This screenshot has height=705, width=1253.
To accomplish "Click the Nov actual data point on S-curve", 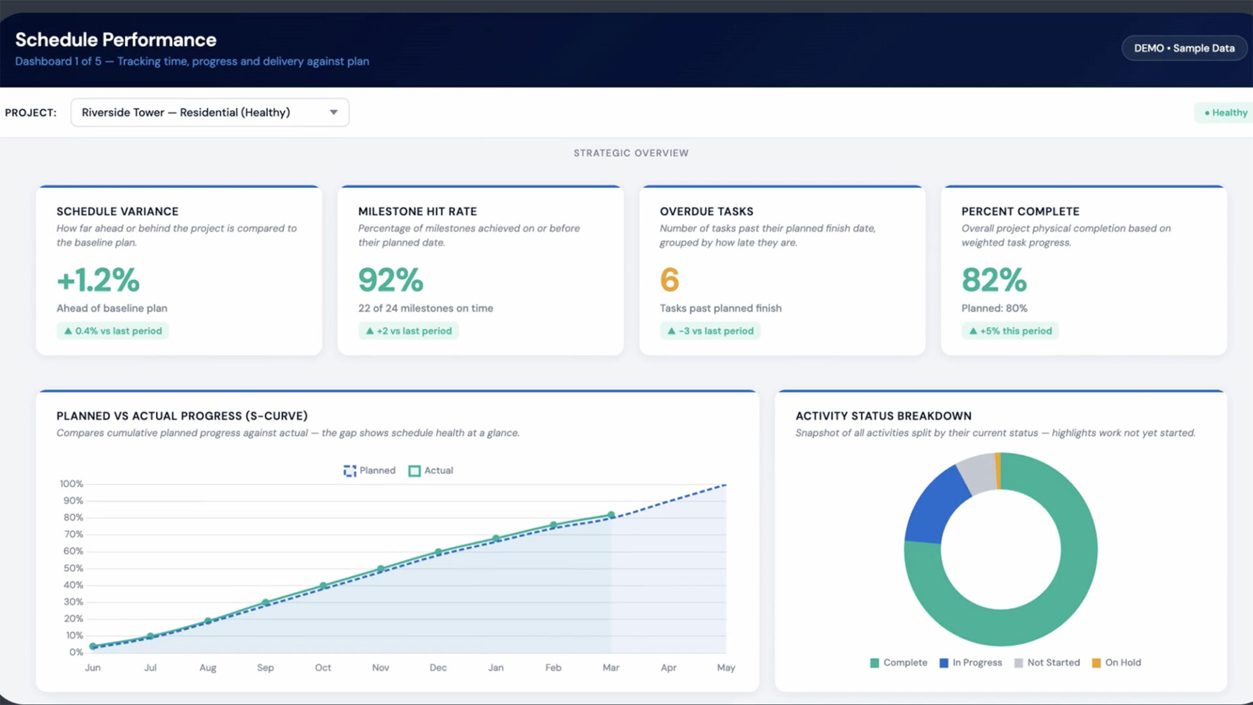I will [380, 569].
